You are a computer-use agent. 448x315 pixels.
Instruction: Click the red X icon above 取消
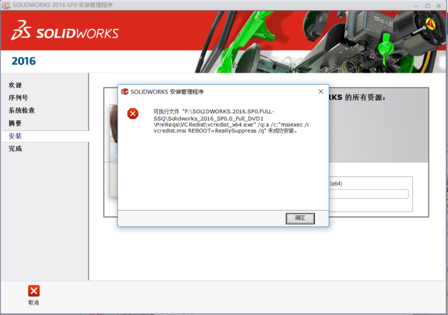[34, 290]
